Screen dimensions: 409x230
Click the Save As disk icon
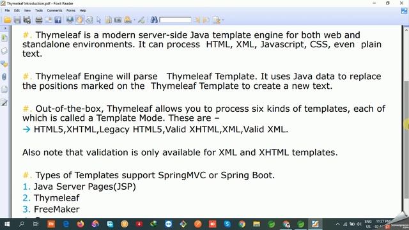coord(27,20)
